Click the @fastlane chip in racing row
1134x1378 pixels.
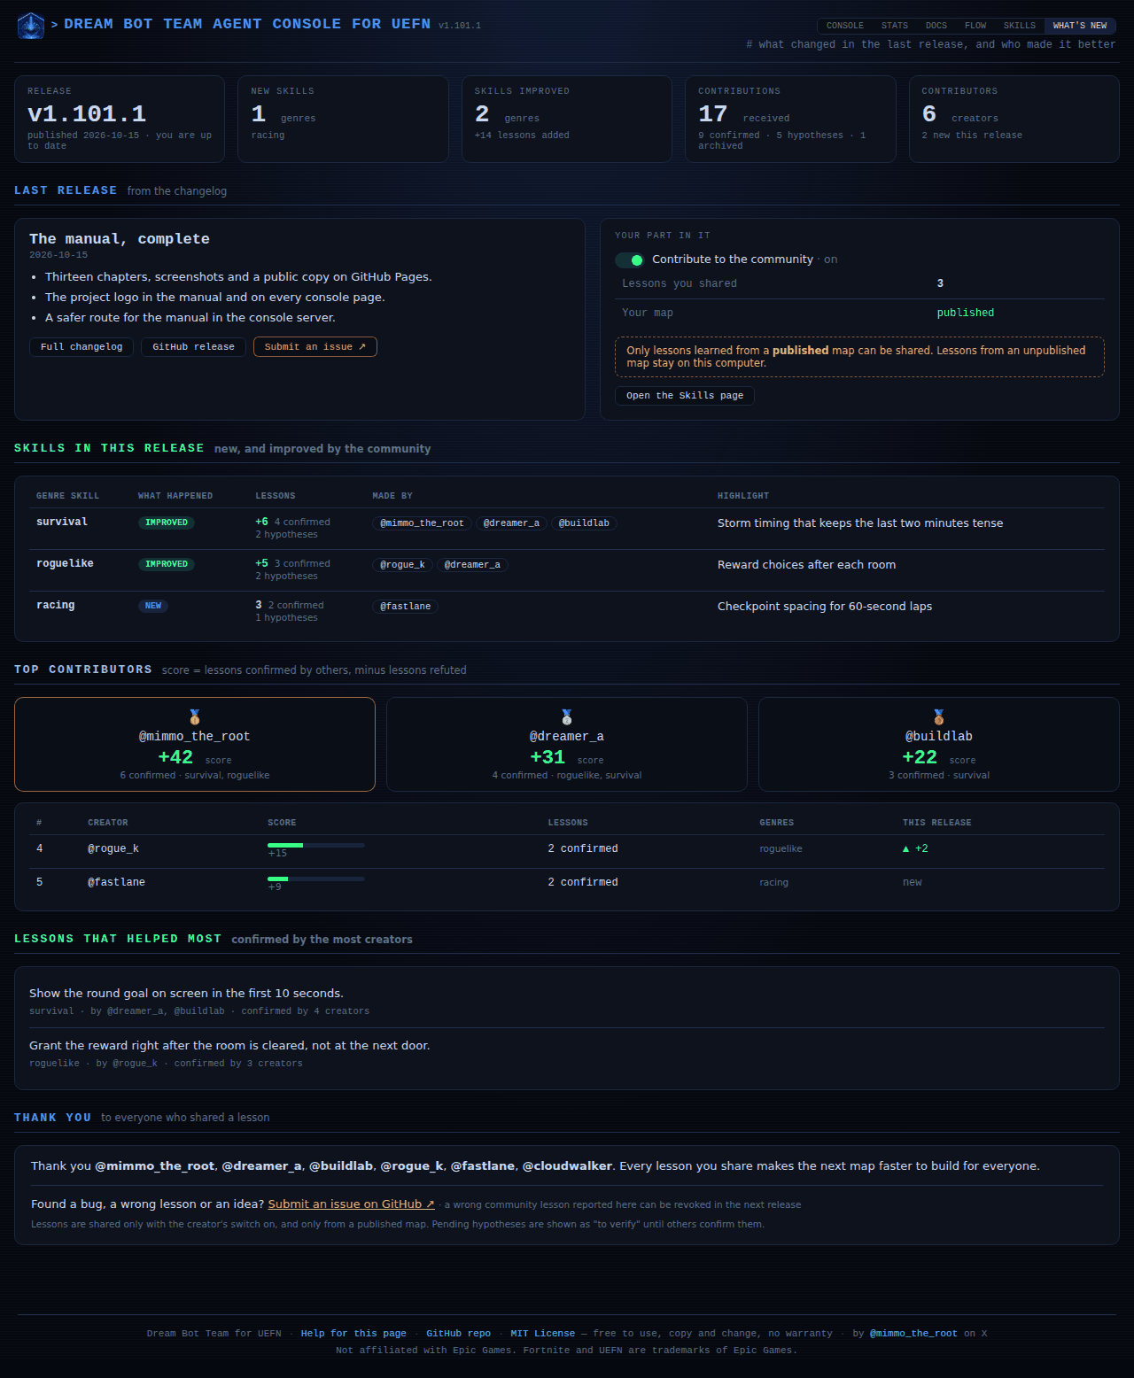pos(405,607)
